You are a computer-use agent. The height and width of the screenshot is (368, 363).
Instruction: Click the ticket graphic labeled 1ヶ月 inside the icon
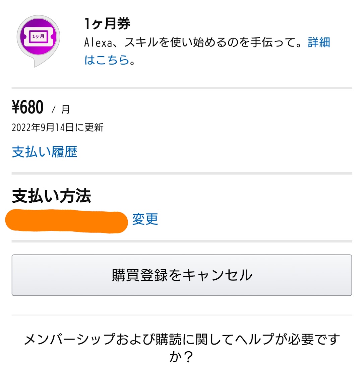click(38, 36)
